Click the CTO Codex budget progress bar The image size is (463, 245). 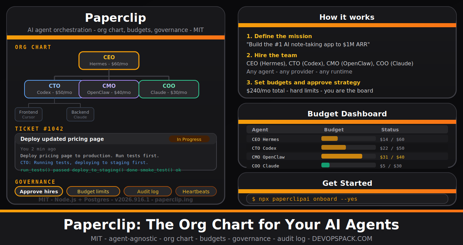tap(349, 147)
